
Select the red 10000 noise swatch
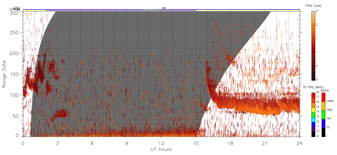click(323, 97)
